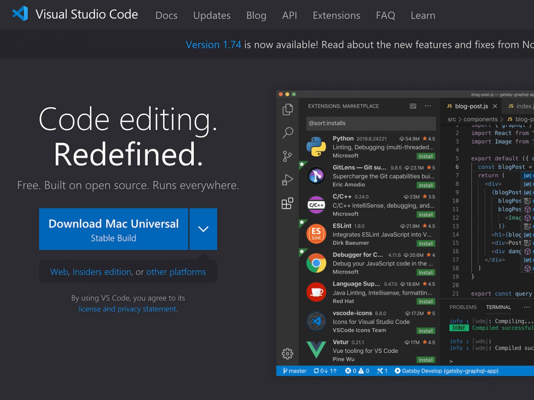Switch to the PROBLEMS tab

point(463,307)
